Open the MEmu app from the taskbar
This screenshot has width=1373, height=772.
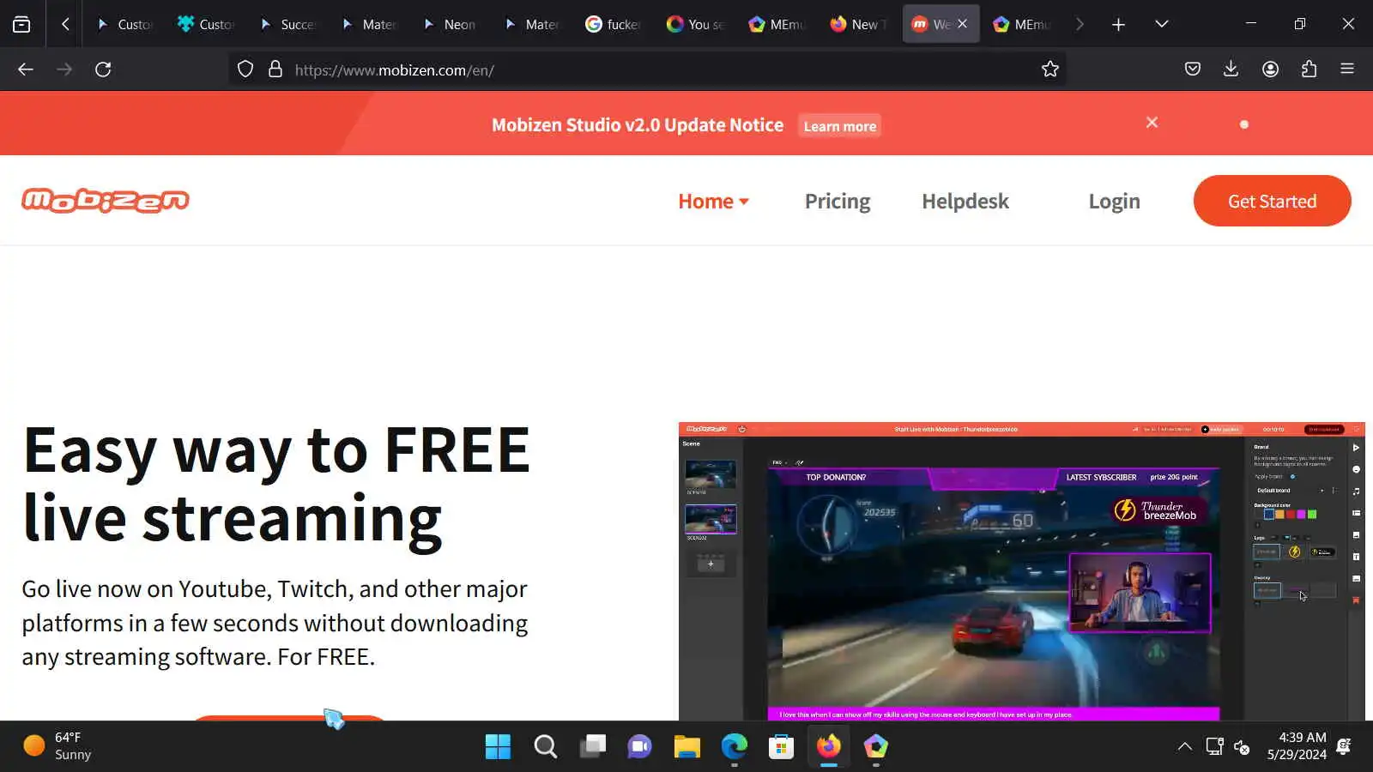[x=875, y=746]
